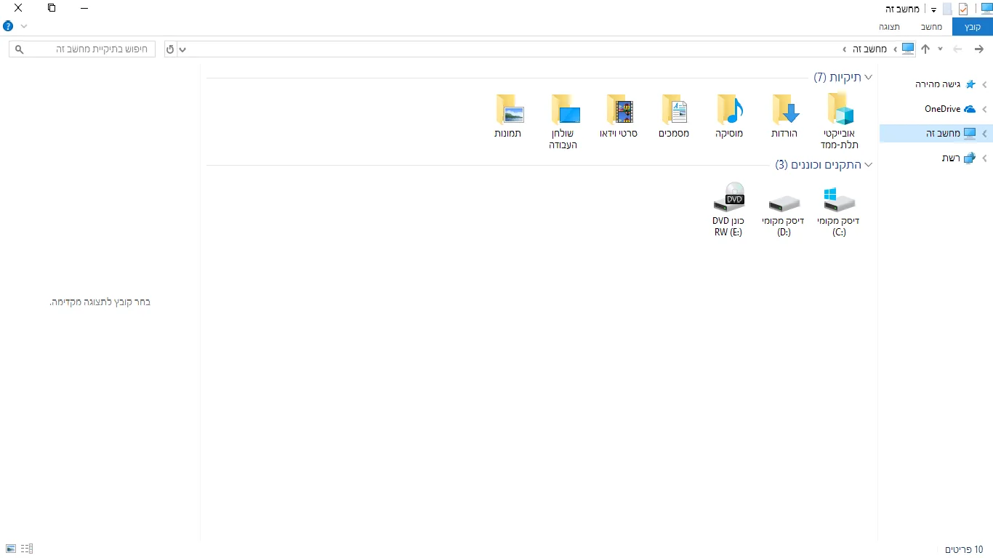
Task: Expand the מחשב זה tree node chevron
Action: (984, 134)
